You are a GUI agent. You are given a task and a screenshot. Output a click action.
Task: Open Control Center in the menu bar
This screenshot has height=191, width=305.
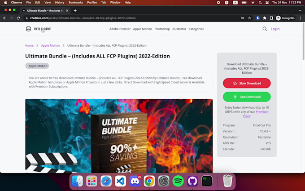tap(267, 3)
